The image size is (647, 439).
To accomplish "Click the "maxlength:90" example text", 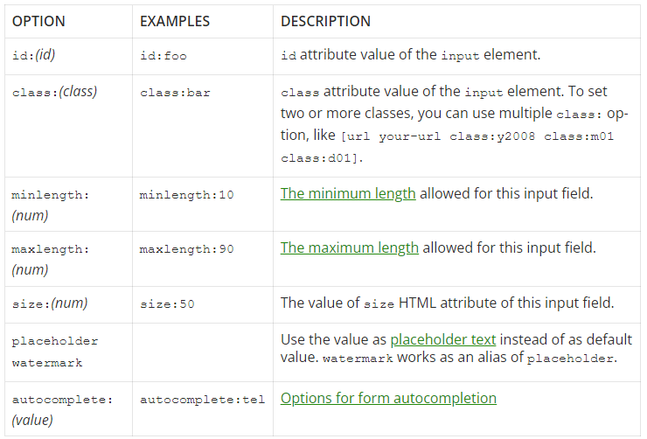I will coord(186,249).
